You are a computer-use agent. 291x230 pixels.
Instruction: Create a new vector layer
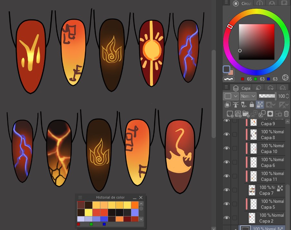click(238, 114)
